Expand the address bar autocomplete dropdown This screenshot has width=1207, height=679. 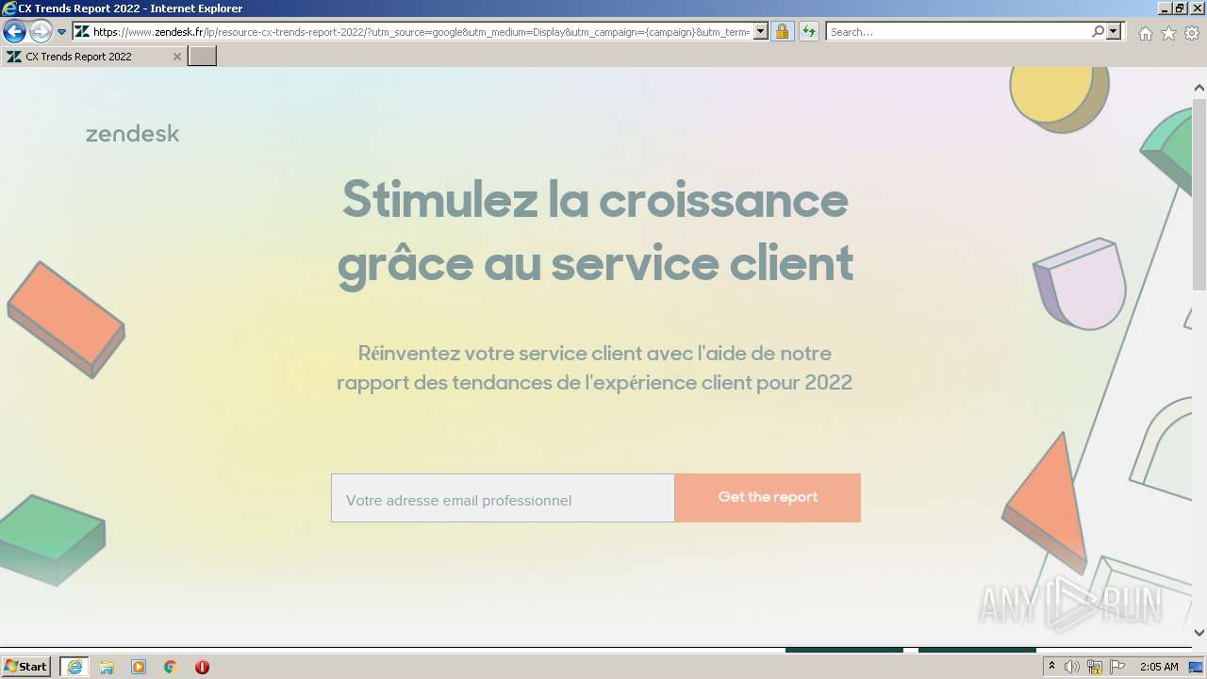(x=761, y=31)
